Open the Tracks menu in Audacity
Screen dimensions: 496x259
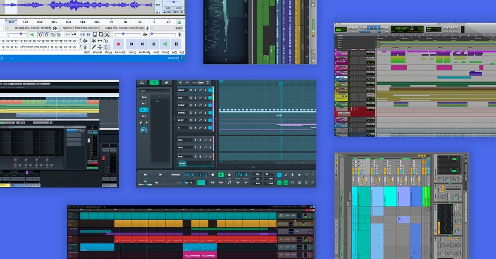pos(132,52)
